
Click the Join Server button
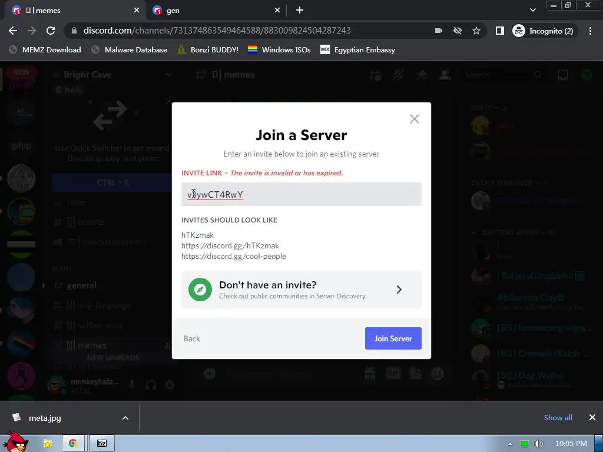pos(393,338)
